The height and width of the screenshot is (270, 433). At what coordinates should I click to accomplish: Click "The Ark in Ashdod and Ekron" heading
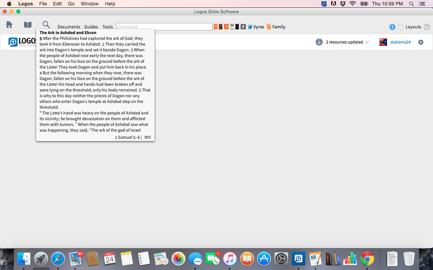[x=68, y=33]
